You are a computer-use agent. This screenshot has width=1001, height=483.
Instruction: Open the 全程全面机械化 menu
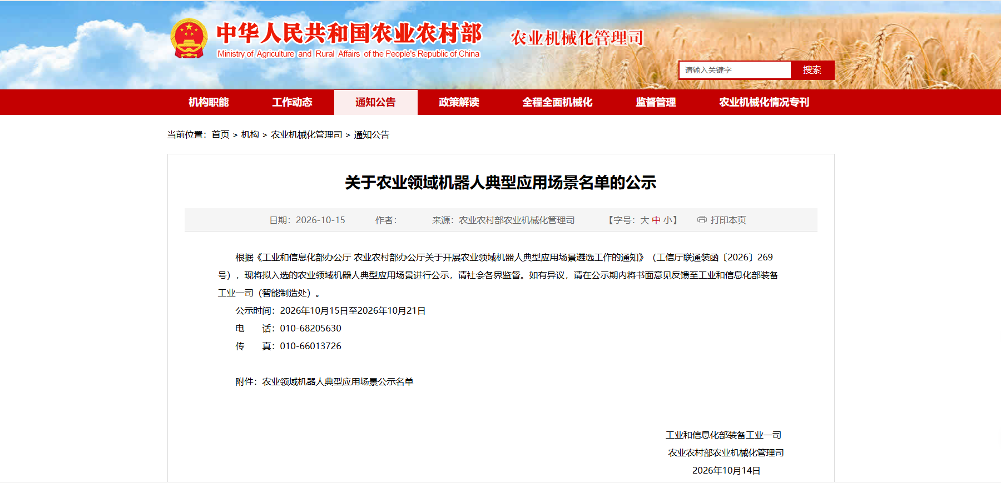point(557,102)
